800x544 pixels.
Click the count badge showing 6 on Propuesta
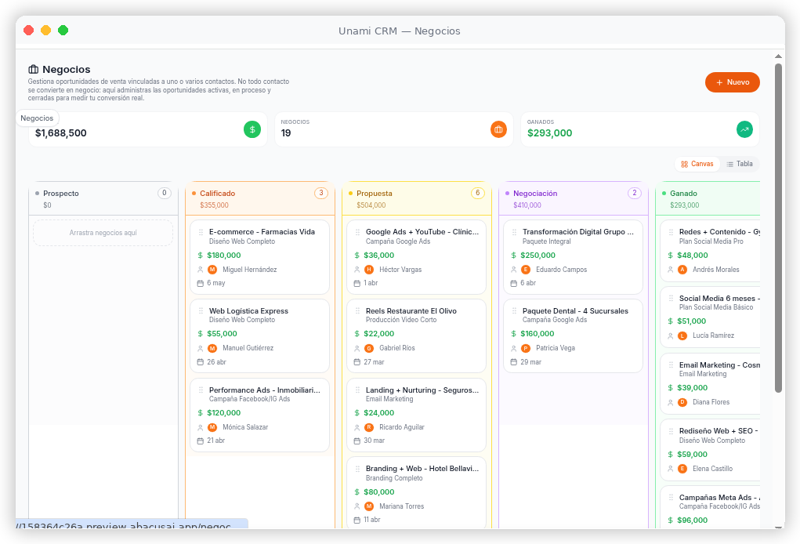coord(478,193)
